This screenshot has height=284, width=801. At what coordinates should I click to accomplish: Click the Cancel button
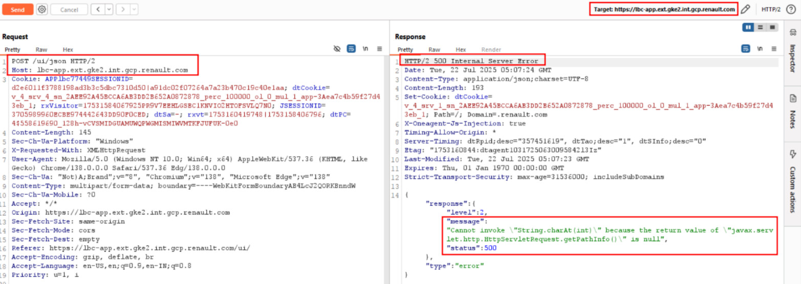click(69, 9)
